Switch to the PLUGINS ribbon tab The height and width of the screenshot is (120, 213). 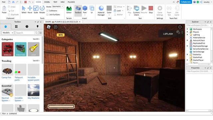71,2
